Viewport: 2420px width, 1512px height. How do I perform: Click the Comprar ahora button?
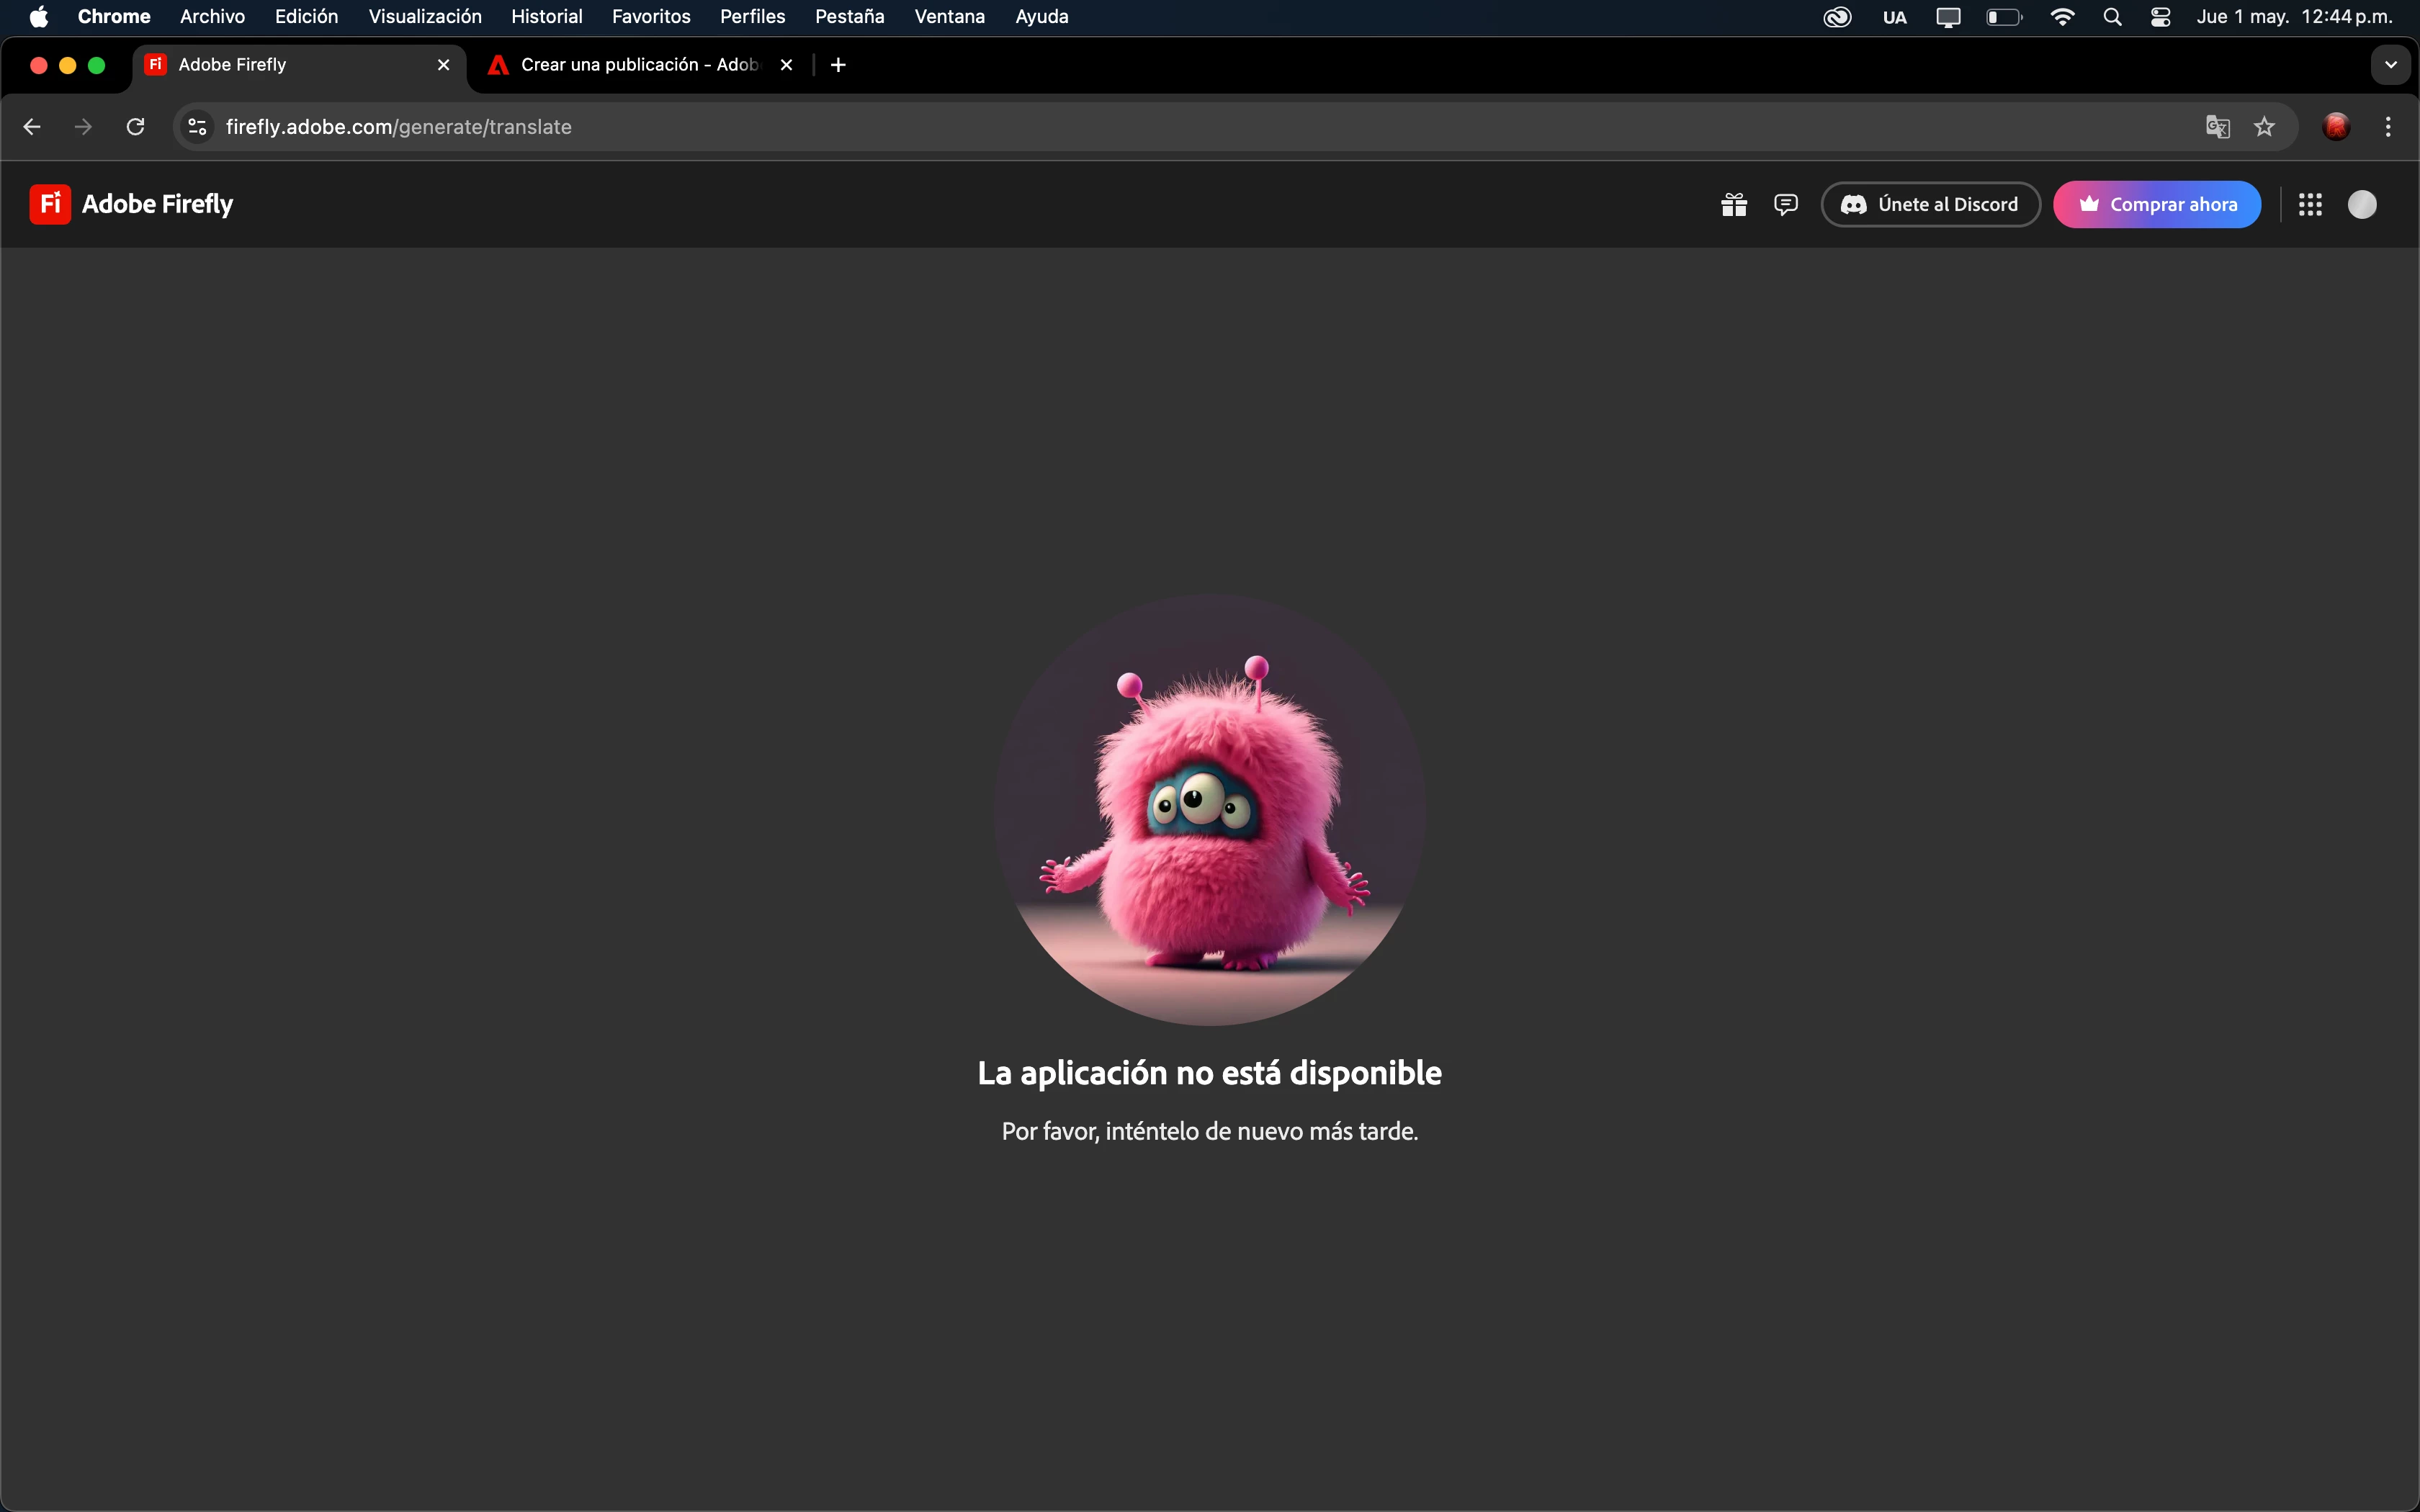tap(2157, 205)
